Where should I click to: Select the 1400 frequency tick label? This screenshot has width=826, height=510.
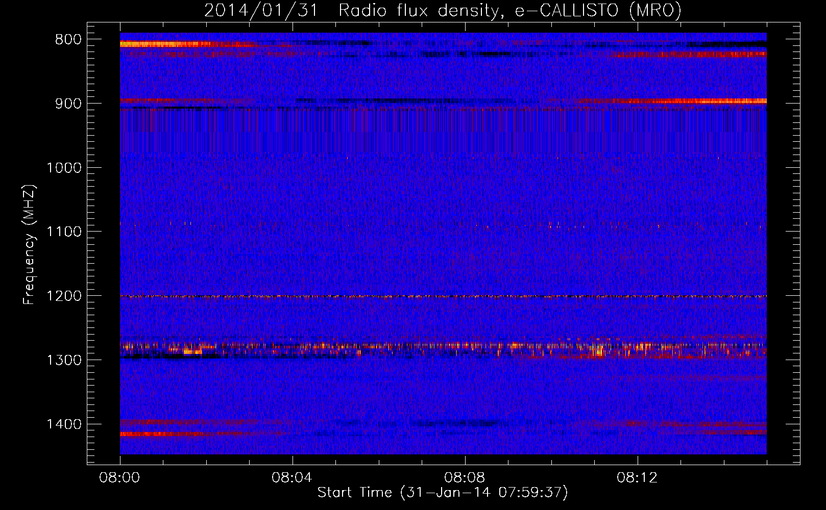click(x=64, y=424)
